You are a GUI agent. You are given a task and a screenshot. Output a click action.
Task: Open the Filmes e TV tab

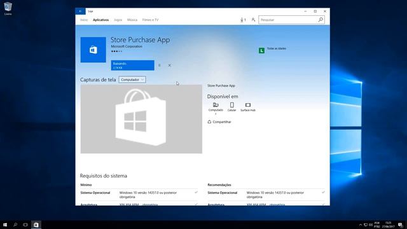[x=150, y=20]
